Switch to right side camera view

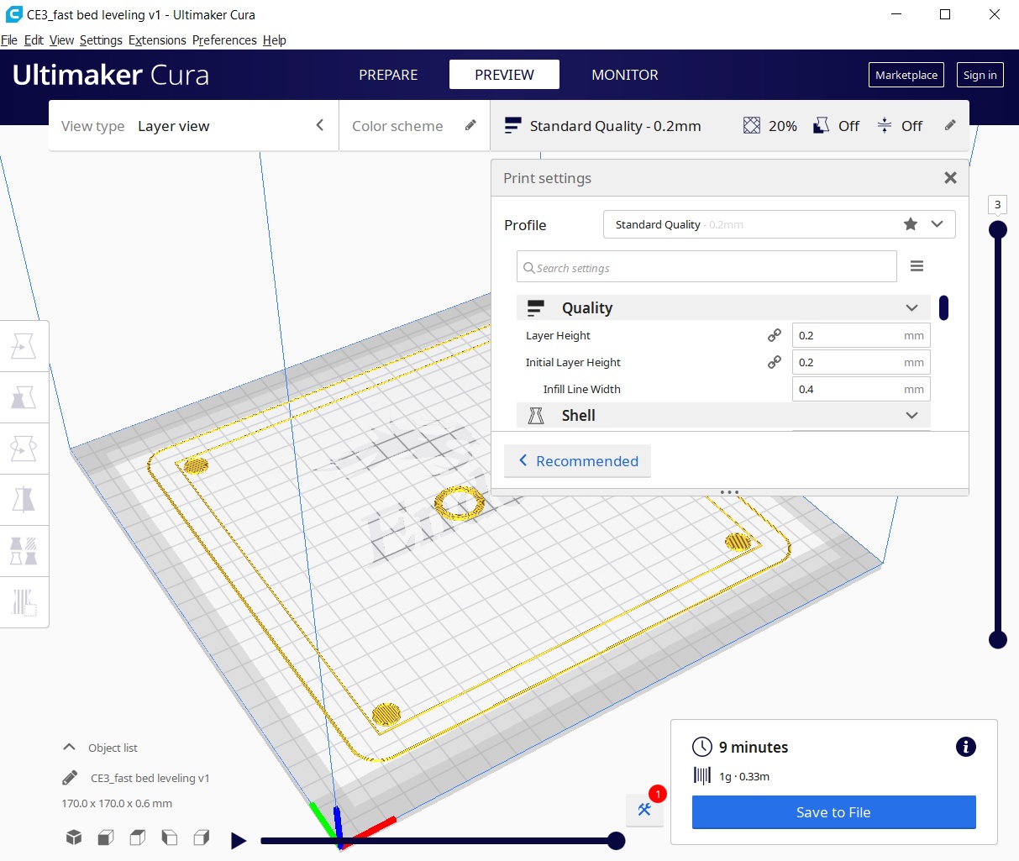[202, 837]
